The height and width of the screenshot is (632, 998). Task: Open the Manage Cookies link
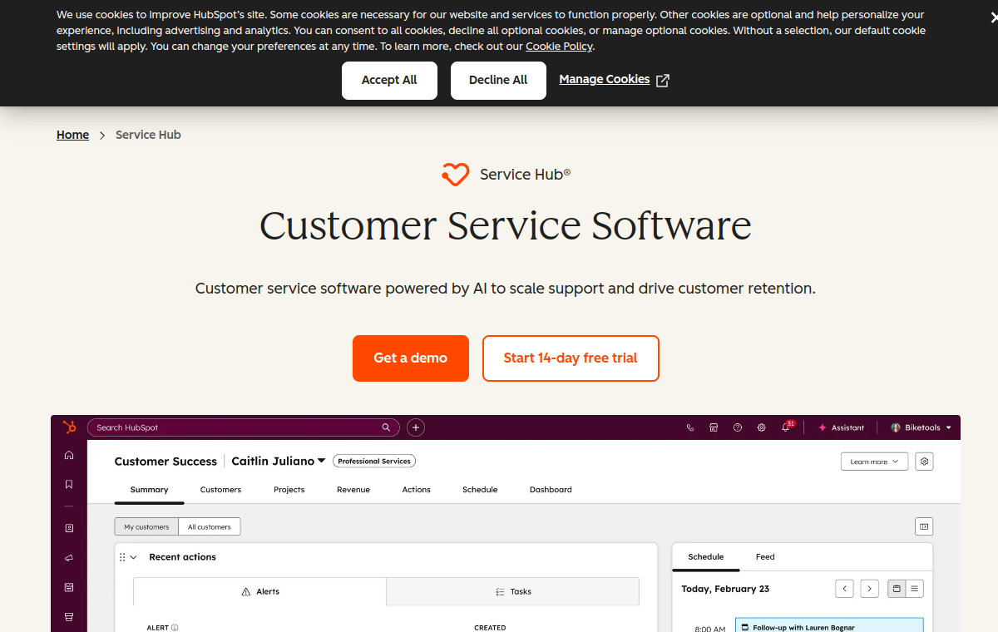pos(605,80)
